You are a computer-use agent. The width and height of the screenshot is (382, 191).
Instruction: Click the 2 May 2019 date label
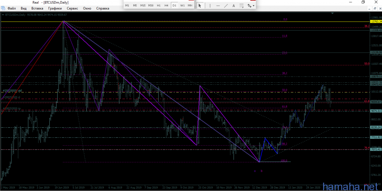[8, 188]
